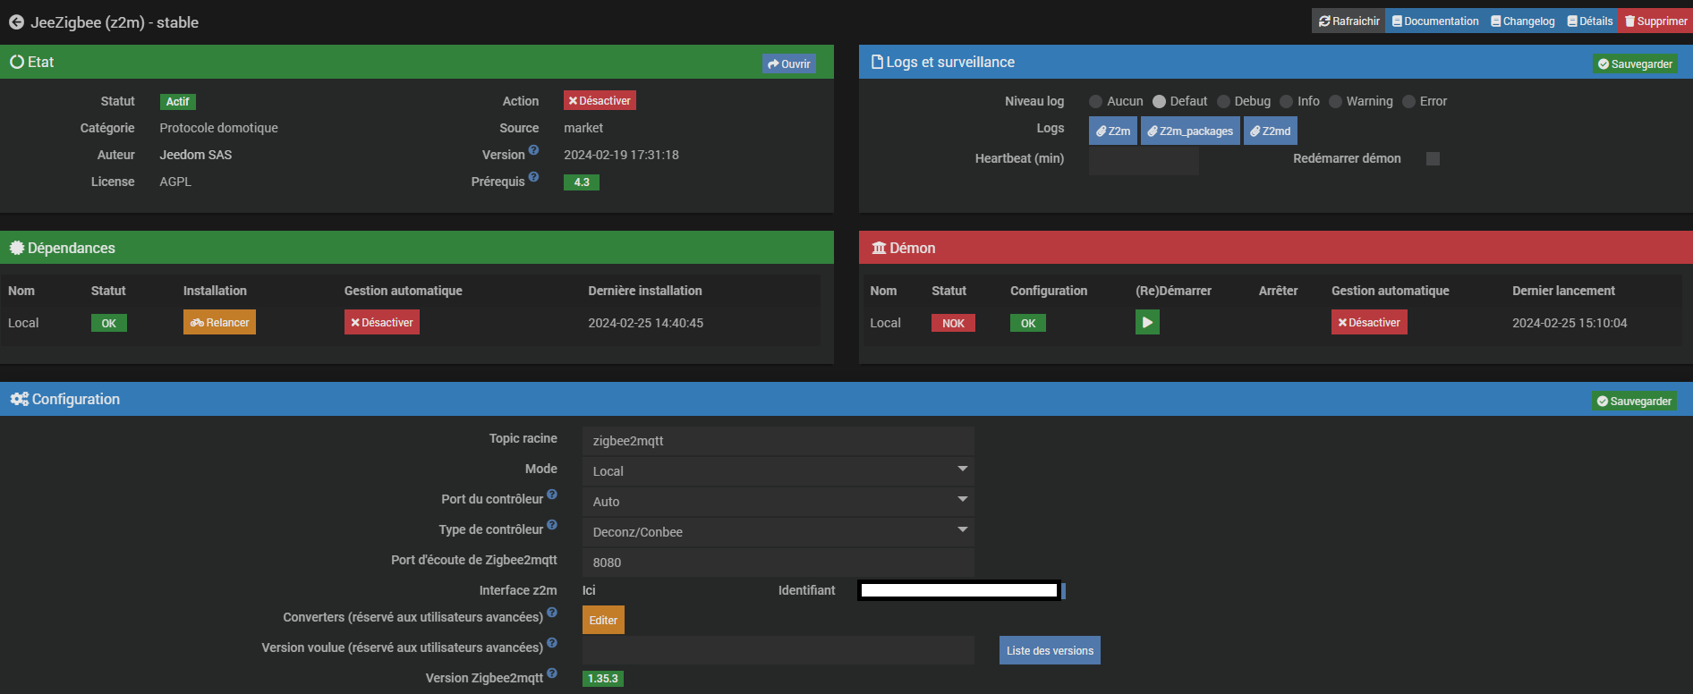Click help icon beside Type de contrôleur
Viewport: 1693px width, 694px height.
pyautogui.click(x=552, y=525)
